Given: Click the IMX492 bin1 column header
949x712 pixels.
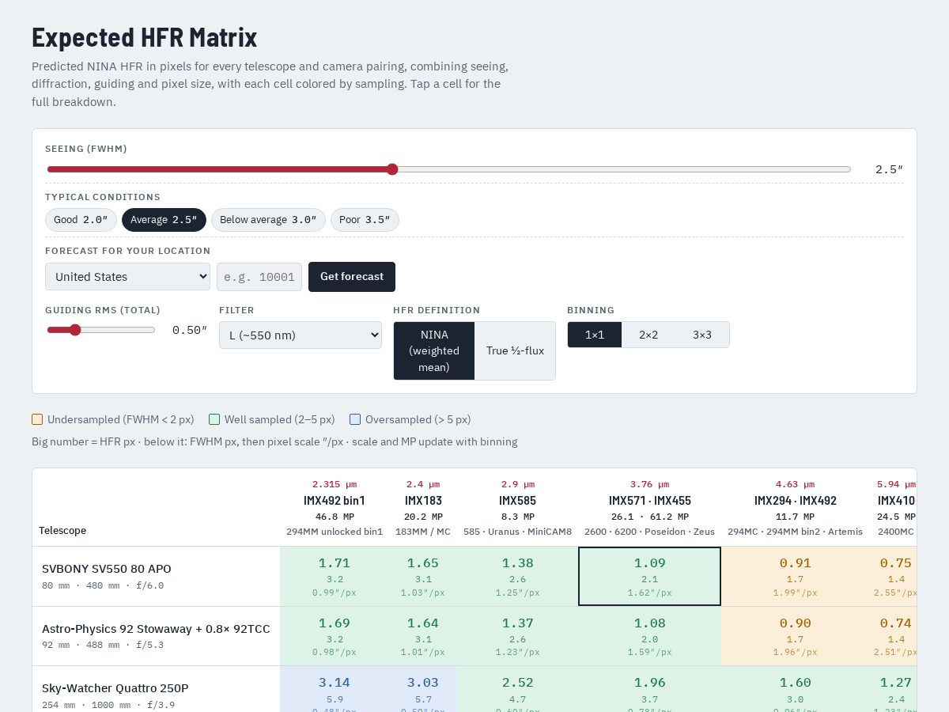Looking at the screenshot, I should pos(335,507).
